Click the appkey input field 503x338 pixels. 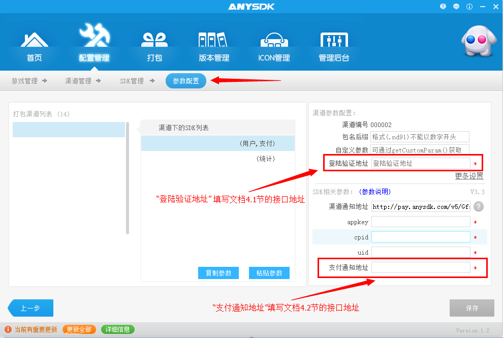point(421,222)
